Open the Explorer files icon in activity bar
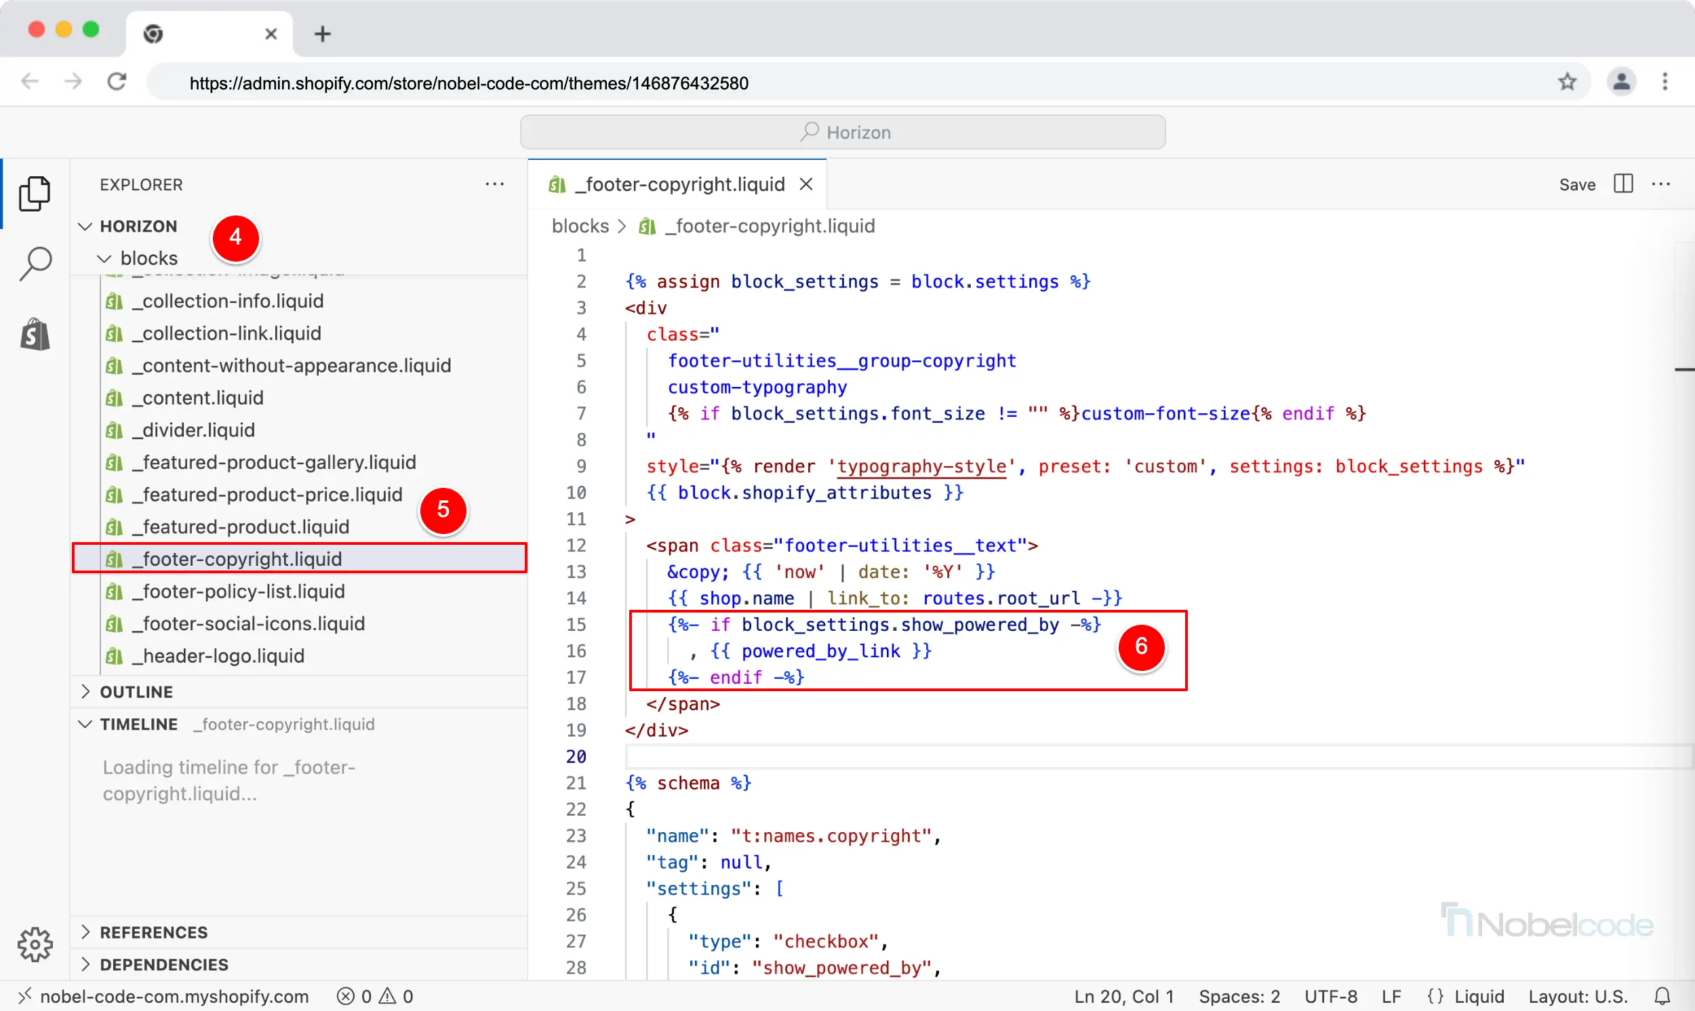 (34, 194)
